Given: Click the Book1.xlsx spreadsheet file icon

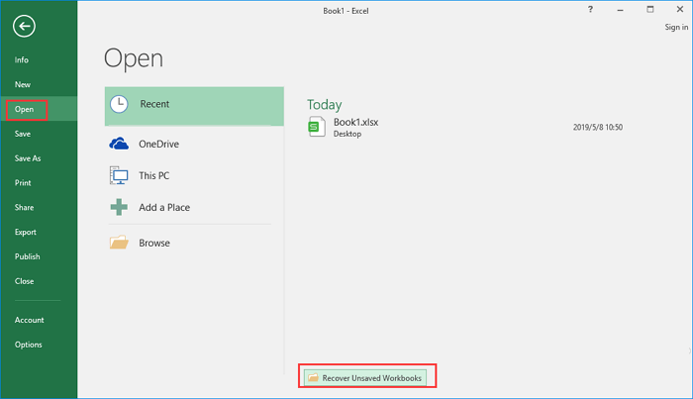Looking at the screenshot, I should click(x=317, y=127).
